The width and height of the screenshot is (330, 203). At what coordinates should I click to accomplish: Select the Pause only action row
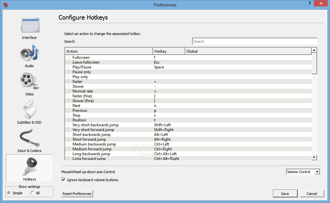188,72
